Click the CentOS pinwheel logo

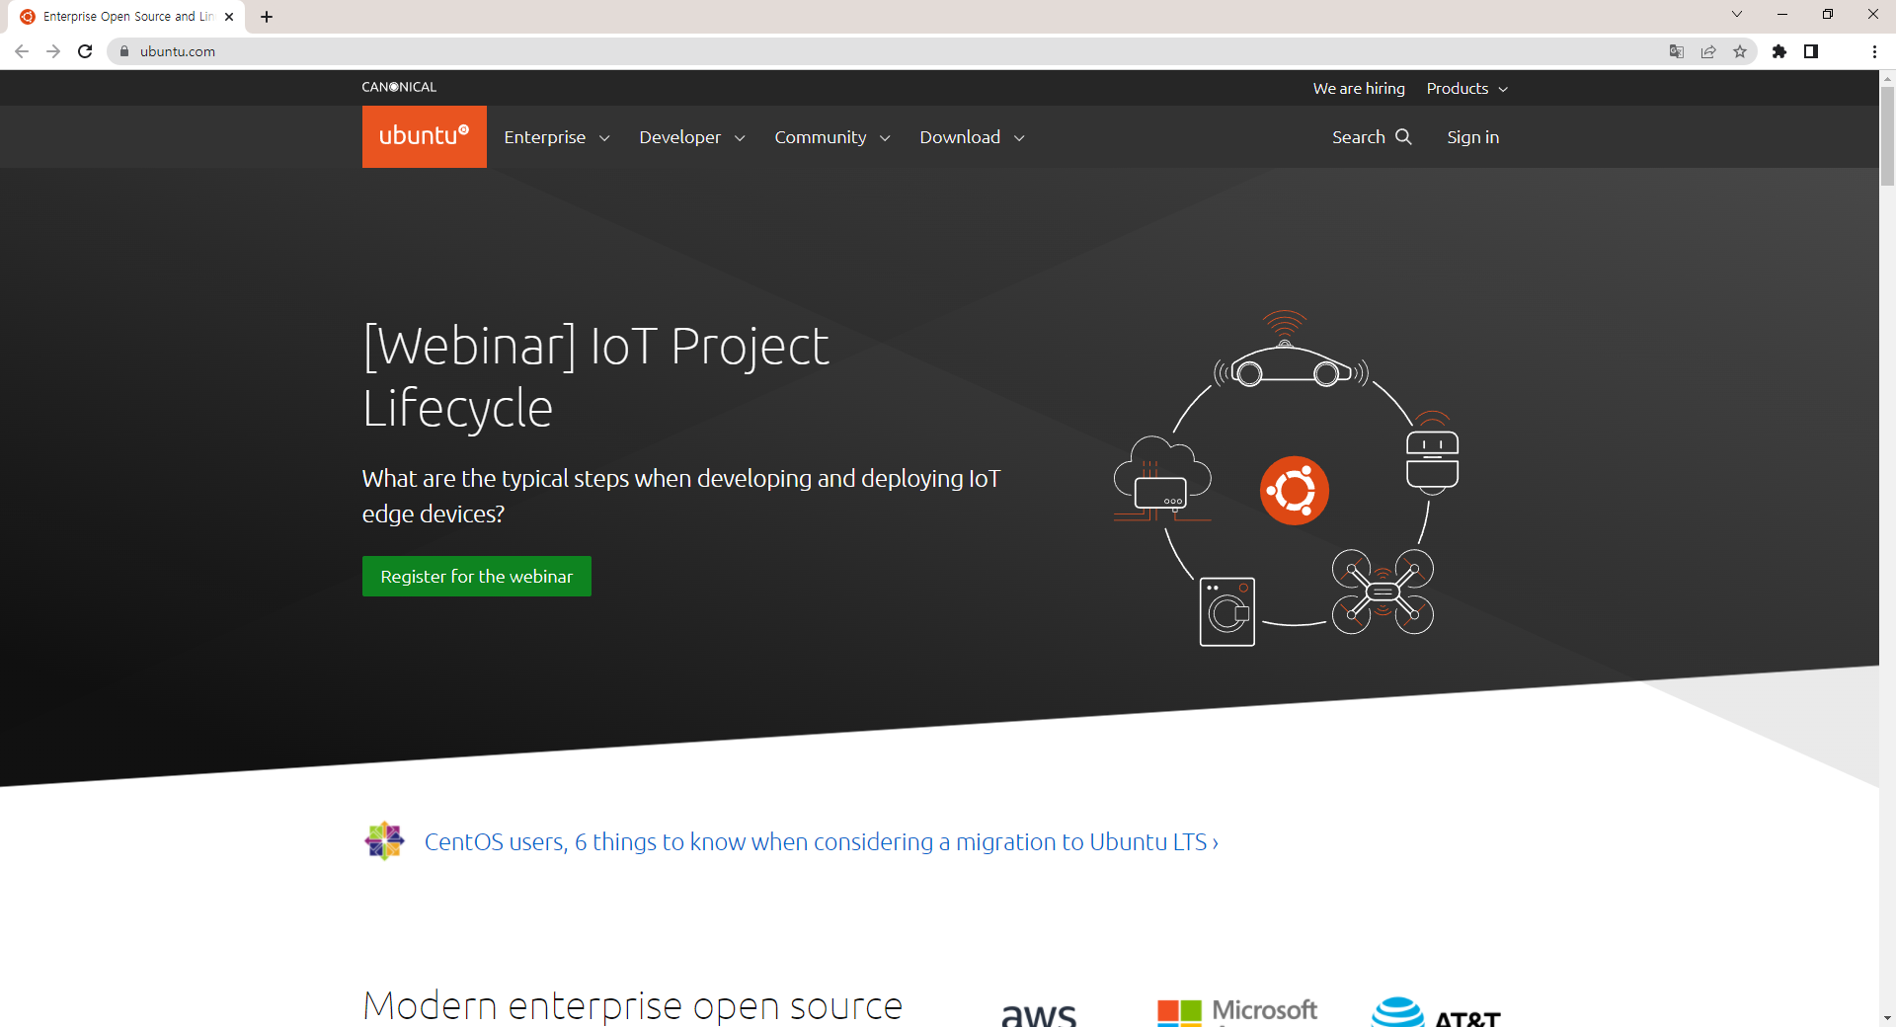(x=384, y=841)
